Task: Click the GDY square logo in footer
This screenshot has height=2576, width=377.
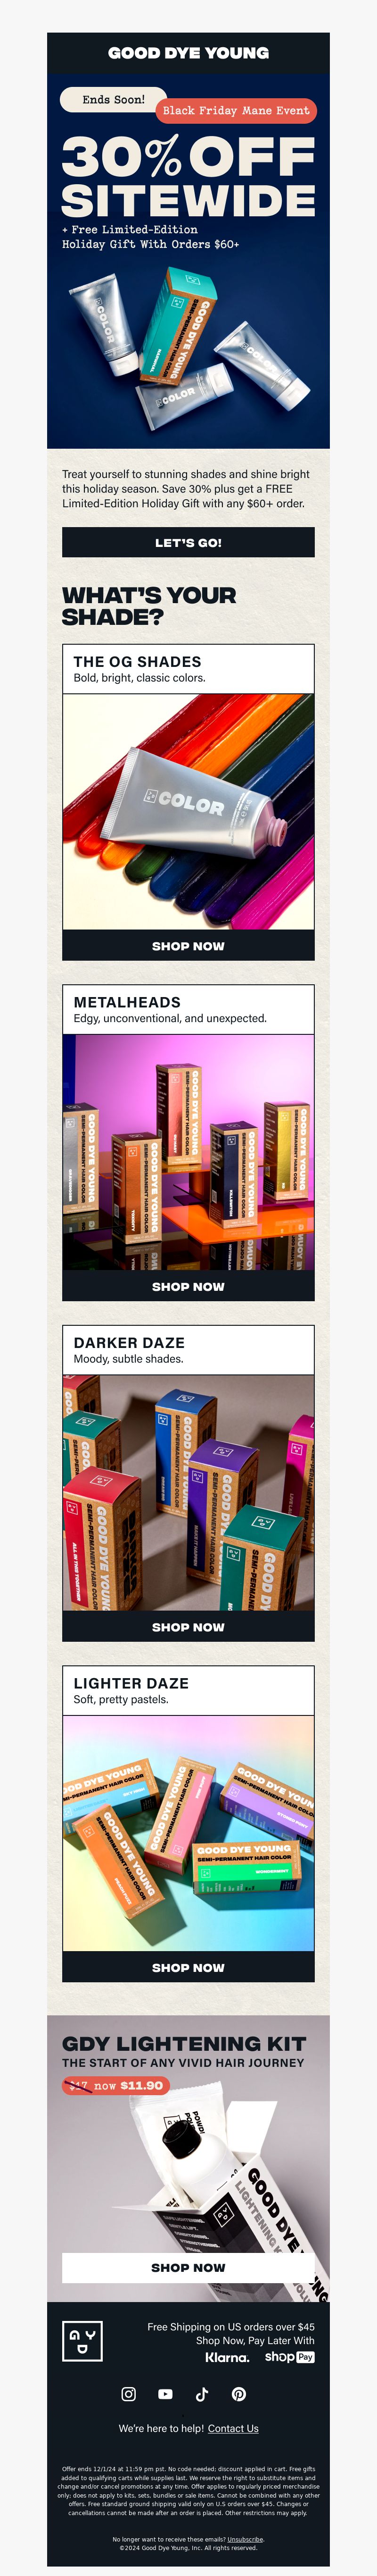Action: (82, 2341)
